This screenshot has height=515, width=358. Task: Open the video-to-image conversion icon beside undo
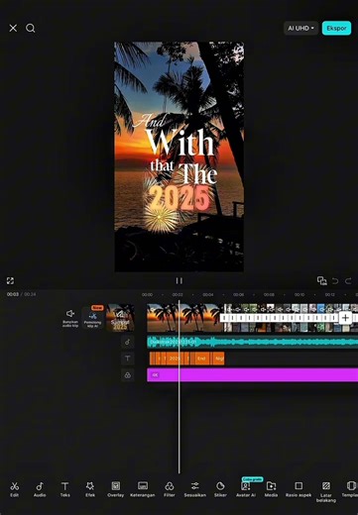pyautogui.click(x=322, y=280)
